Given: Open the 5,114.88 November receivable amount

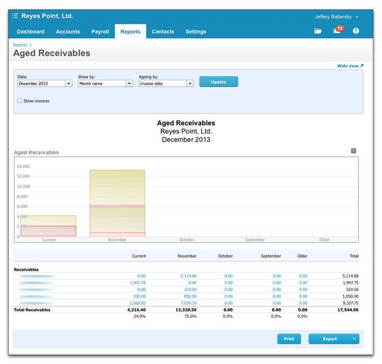Looking at the screenshot, I should coord(188,276).
